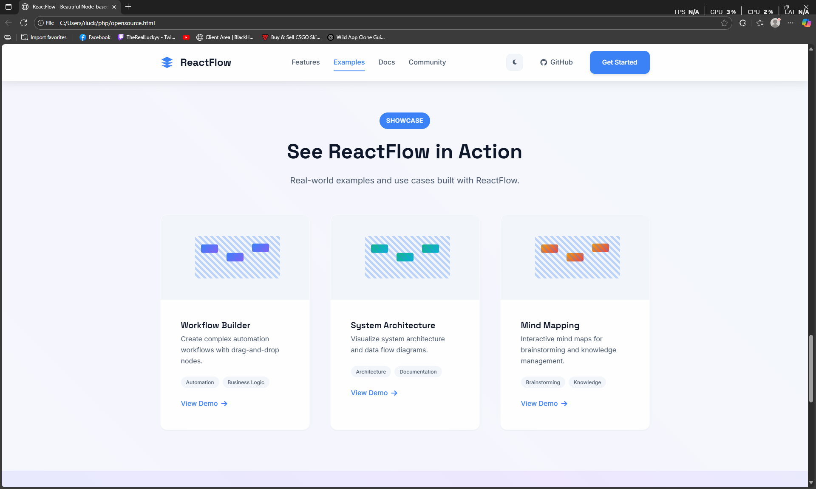Viewport: 816px width, 489px height.
Task: Open new browser tab with plus
Action: pyautogui.click(x=128, y=7)
